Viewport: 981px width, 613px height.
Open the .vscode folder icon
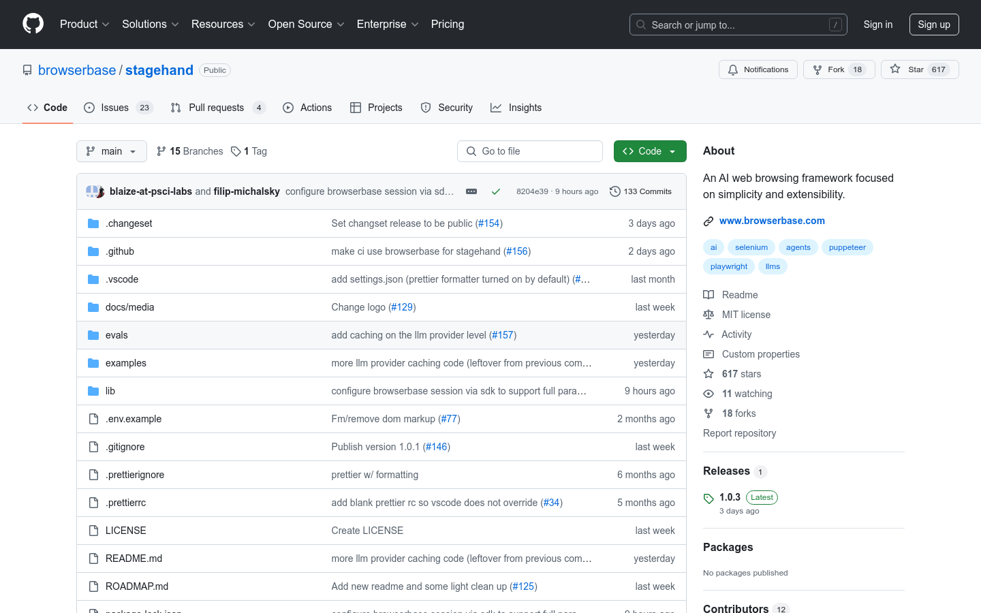tap(93, 279)
